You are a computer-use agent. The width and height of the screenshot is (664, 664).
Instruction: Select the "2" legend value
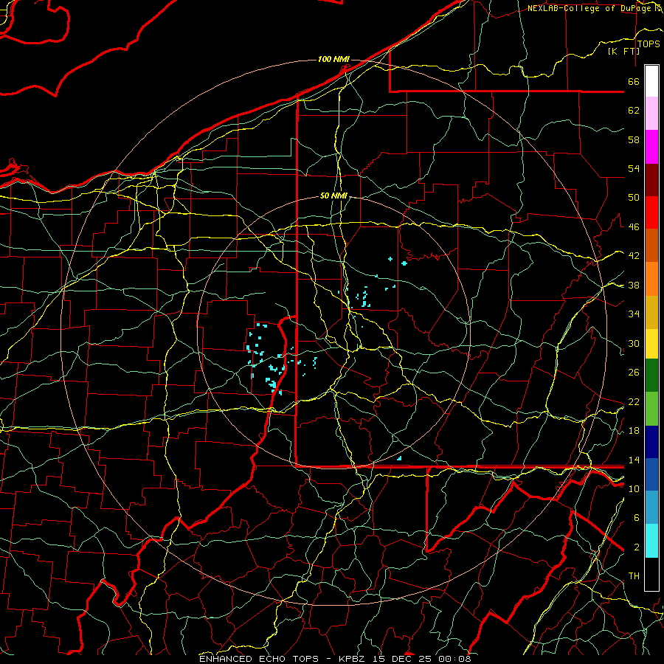pyautogui.click(x=637, y=547)
